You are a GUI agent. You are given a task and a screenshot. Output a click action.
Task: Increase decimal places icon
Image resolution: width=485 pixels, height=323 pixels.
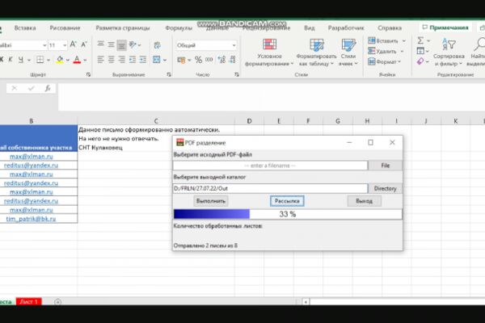(x=221, y=60)
